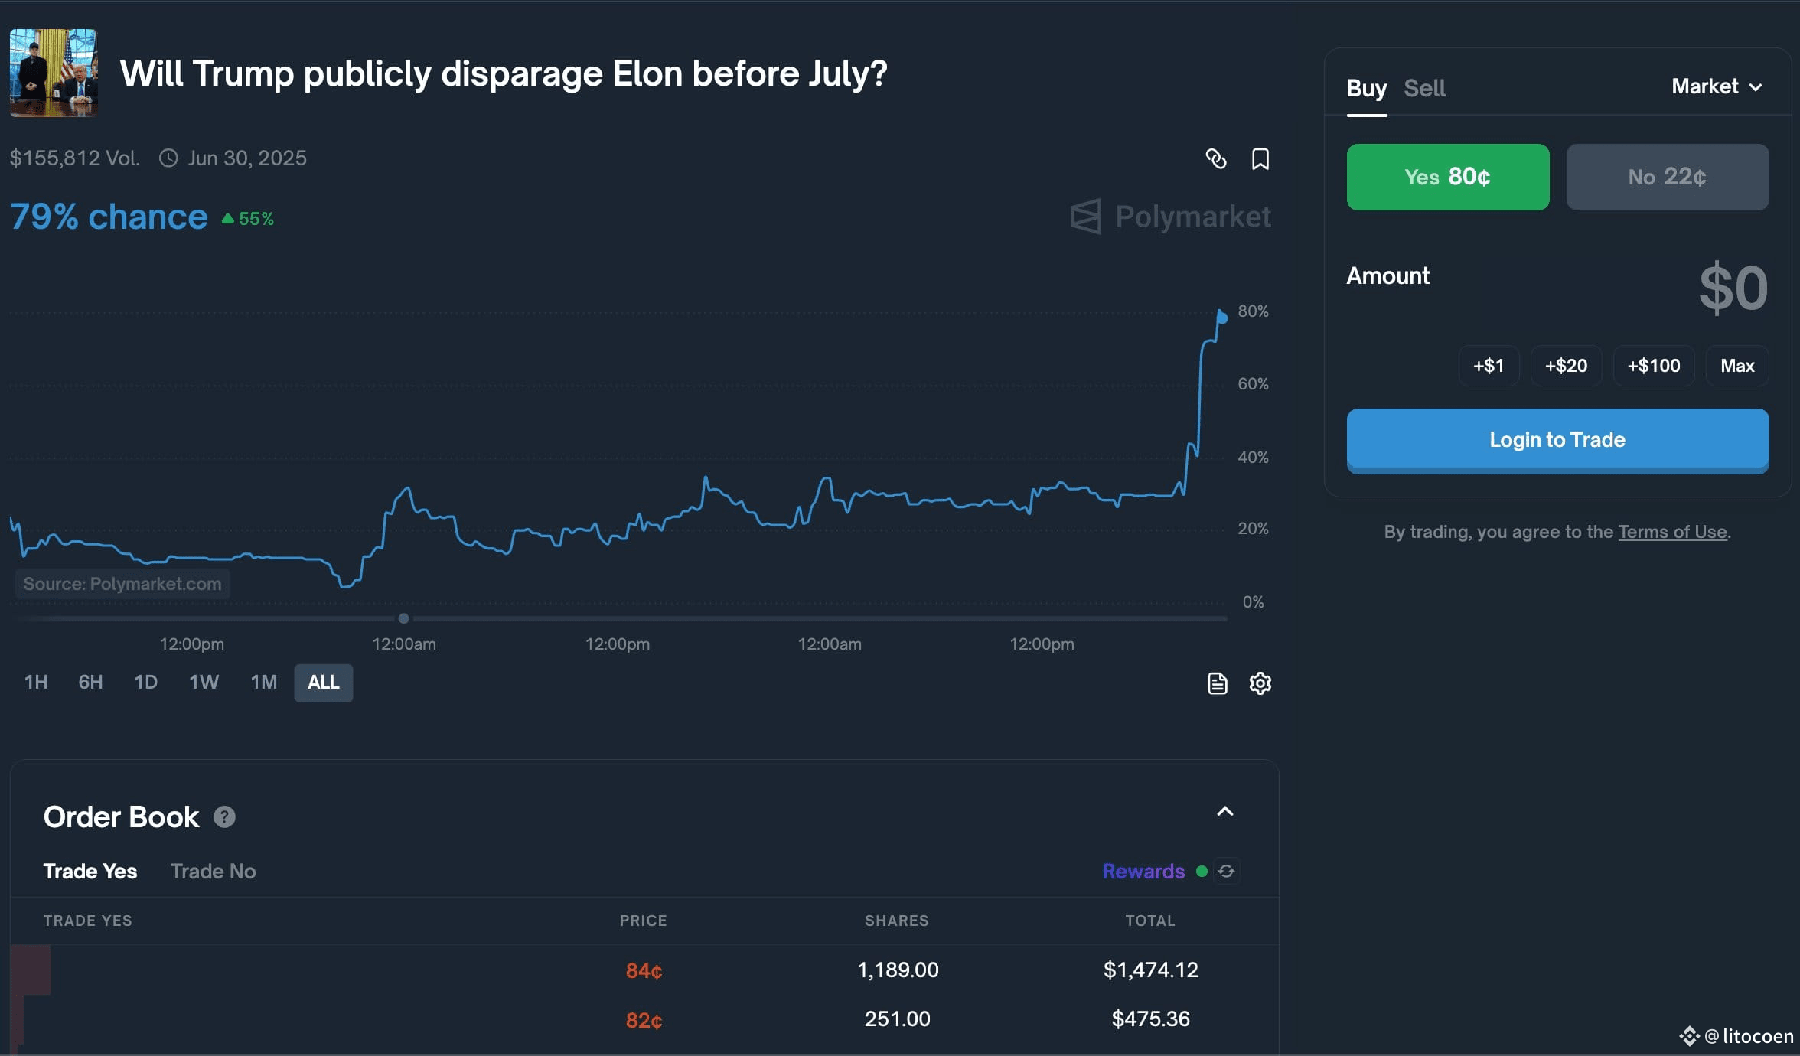Click the market thumbnail image

point(54,73)
